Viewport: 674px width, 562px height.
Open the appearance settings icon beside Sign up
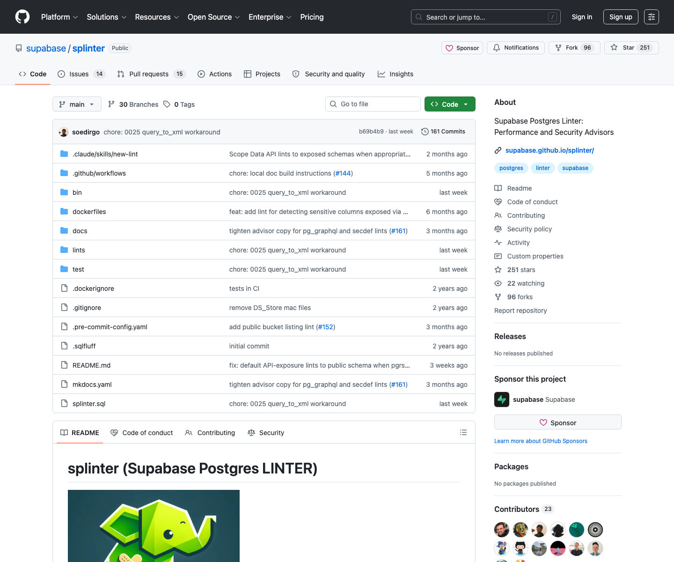[652, 17]
